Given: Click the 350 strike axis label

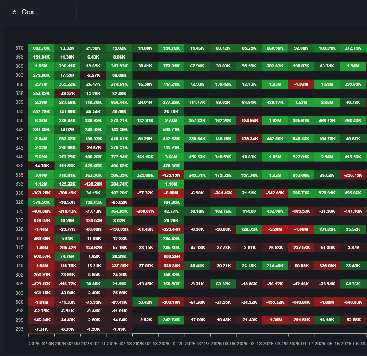Looking at the screenshot, I should 20,120.
